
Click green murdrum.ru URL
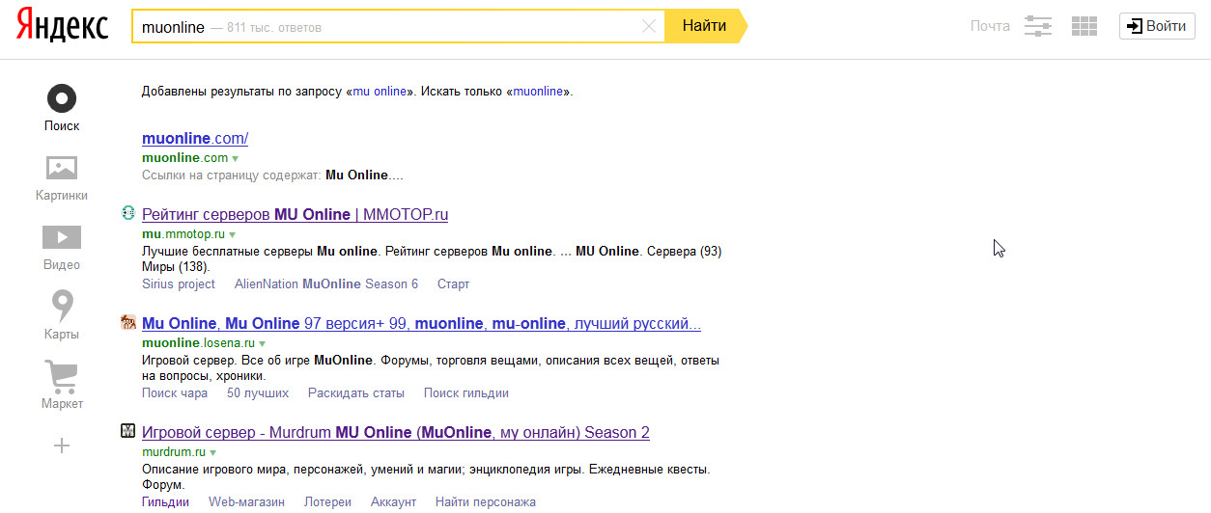[174, 451]
